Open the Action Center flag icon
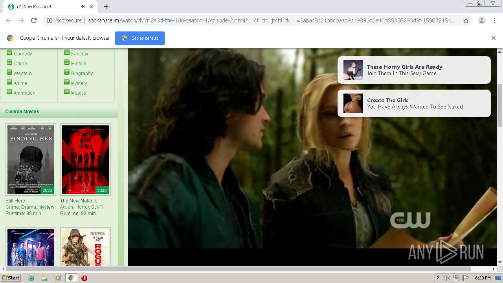503x283 pixels. click(x=466, y=278)
